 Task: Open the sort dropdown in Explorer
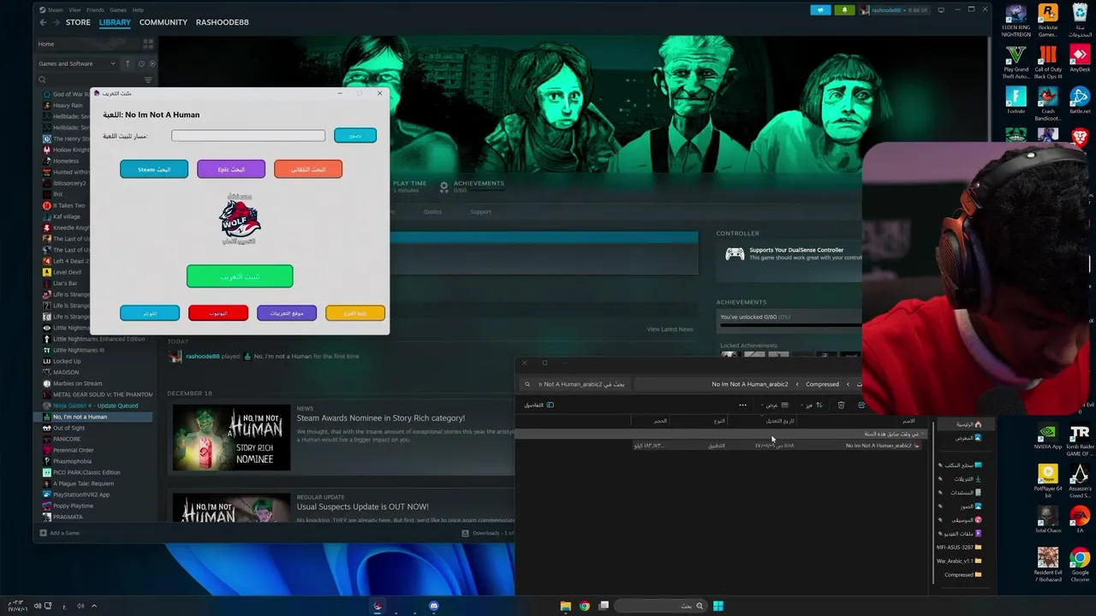pos(811,406)
